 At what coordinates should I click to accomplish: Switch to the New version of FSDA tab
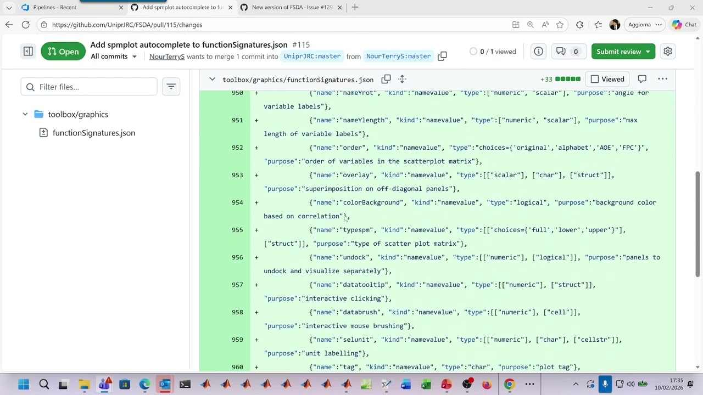pos(292,7)
